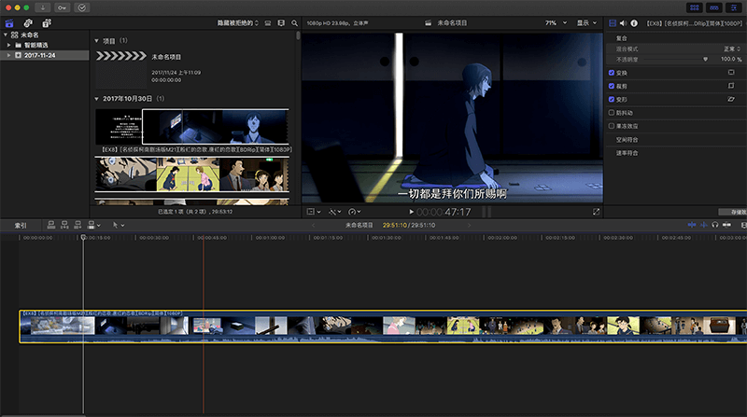The width and height of the screenshot is (747, 417).
Task: Open the transform tools dropdown under viewer
Action: (x=314, y=212)
